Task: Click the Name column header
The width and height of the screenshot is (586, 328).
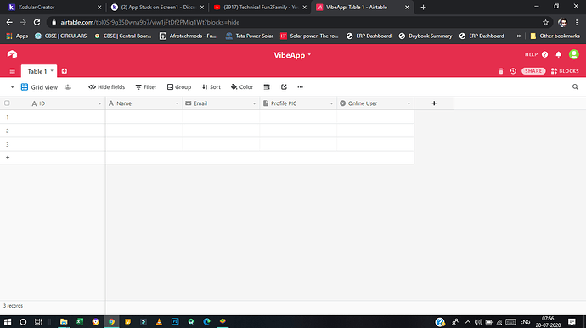Action: click(144, 103)
